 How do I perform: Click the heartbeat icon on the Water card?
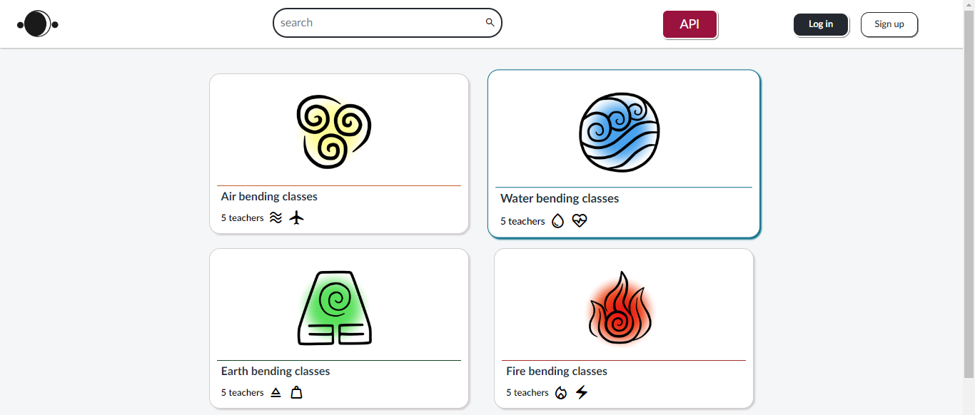[x=580, y=221]
